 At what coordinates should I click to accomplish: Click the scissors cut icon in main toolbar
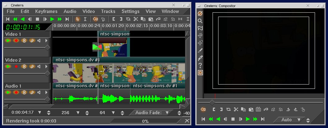(135, 19)
